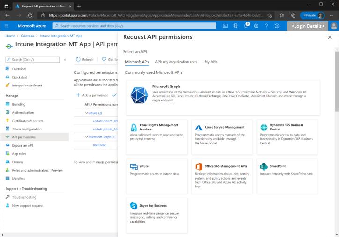This screenshot has width=339, height=237.
Task: Select the Intune API card
Action: pos(157,176)
